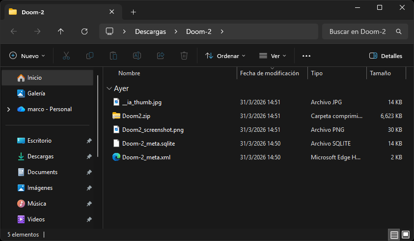Collapse the Ayer group

[109, 89]
